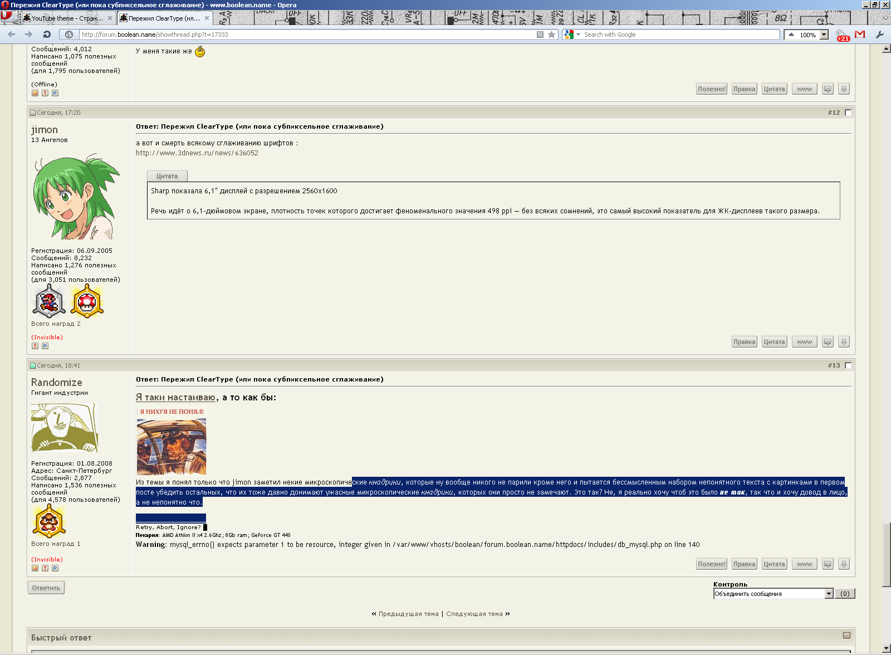Tick the checkbox for post #12
The height and width of the screenshot is (655, 891).
(x=848, y=113)
